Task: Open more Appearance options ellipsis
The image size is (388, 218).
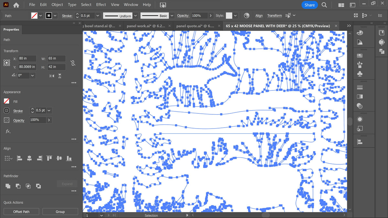Action: 74,139
